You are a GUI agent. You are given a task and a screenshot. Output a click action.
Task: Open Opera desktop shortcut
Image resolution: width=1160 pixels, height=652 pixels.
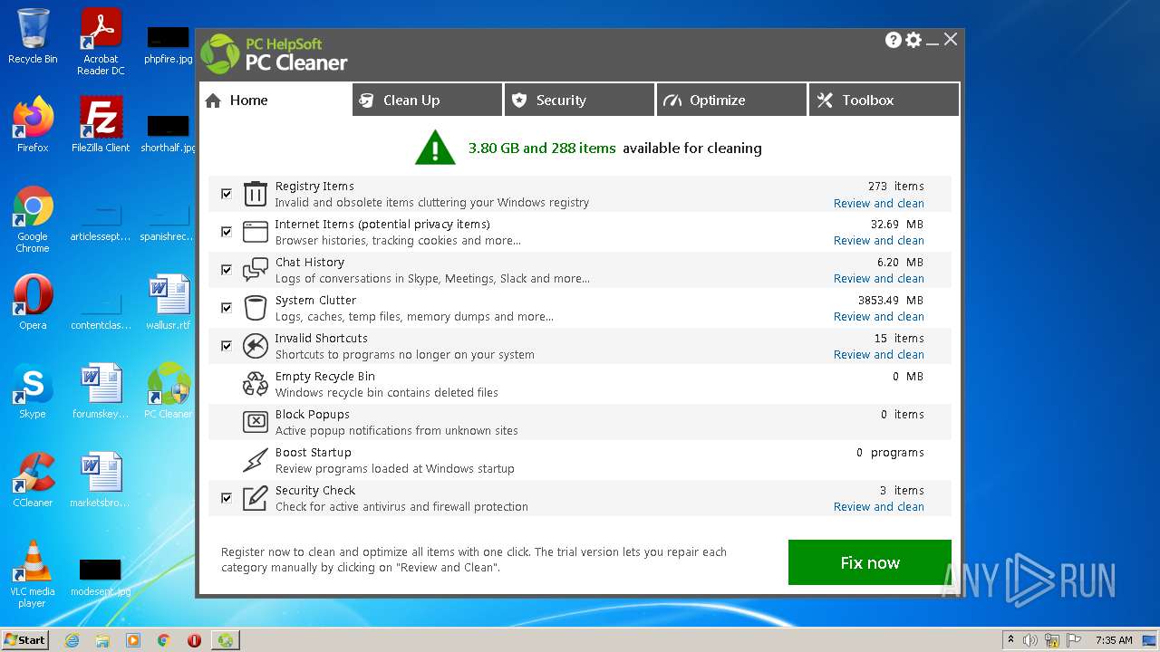coord(33,302)
